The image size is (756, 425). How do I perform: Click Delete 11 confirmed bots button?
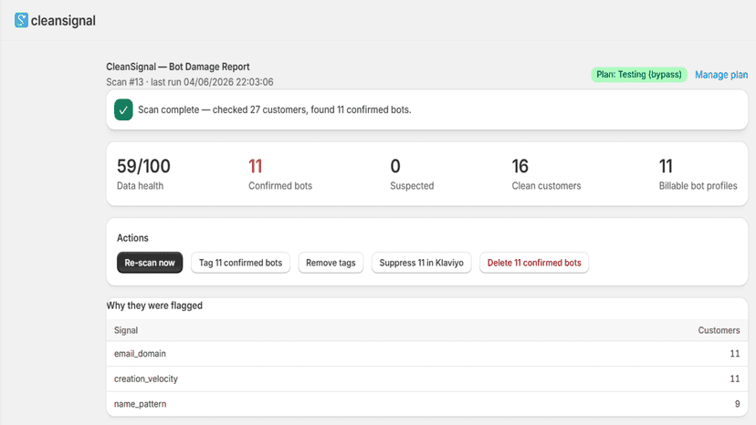[x=534, y=263]
